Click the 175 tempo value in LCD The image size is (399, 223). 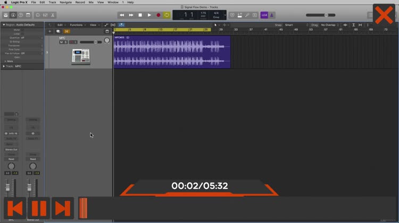(x=203, y=13)
